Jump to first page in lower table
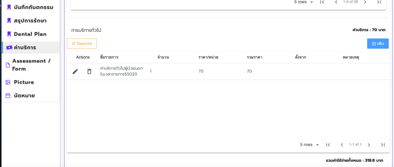Screen dimensions: 394x167 tap(328, 145)
